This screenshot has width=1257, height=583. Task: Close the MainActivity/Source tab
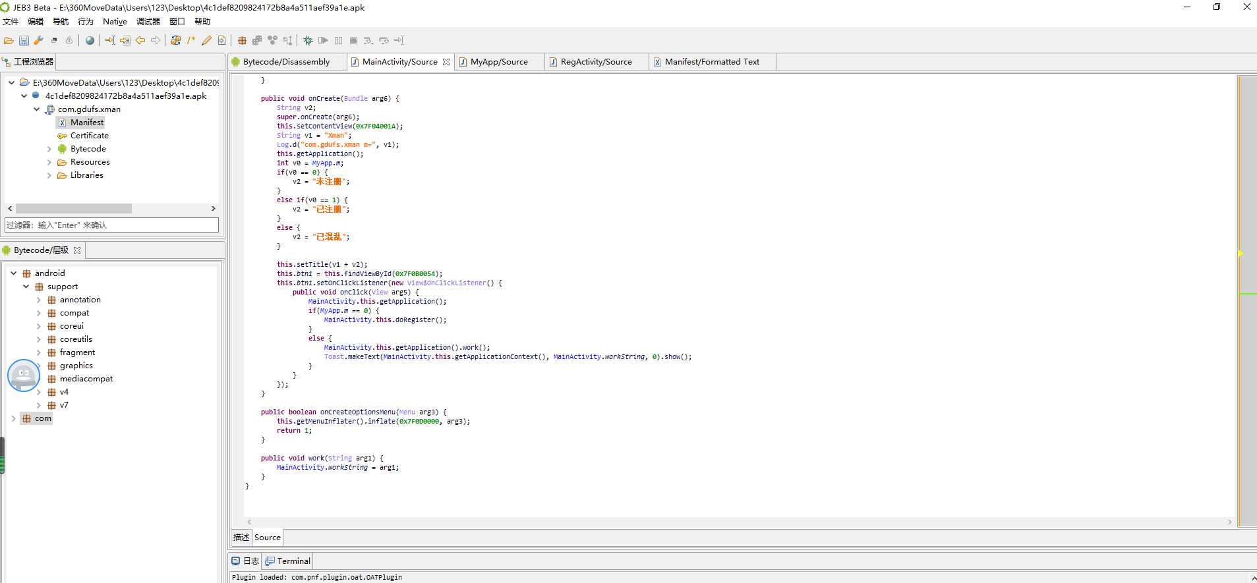pyautogui.click(x=446, y=62)
